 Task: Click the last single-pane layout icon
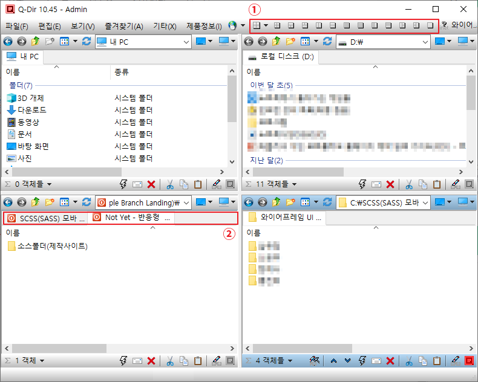tap(430, 25)
